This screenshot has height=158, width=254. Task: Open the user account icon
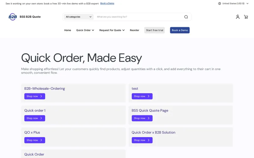click(x=237, y=17)
